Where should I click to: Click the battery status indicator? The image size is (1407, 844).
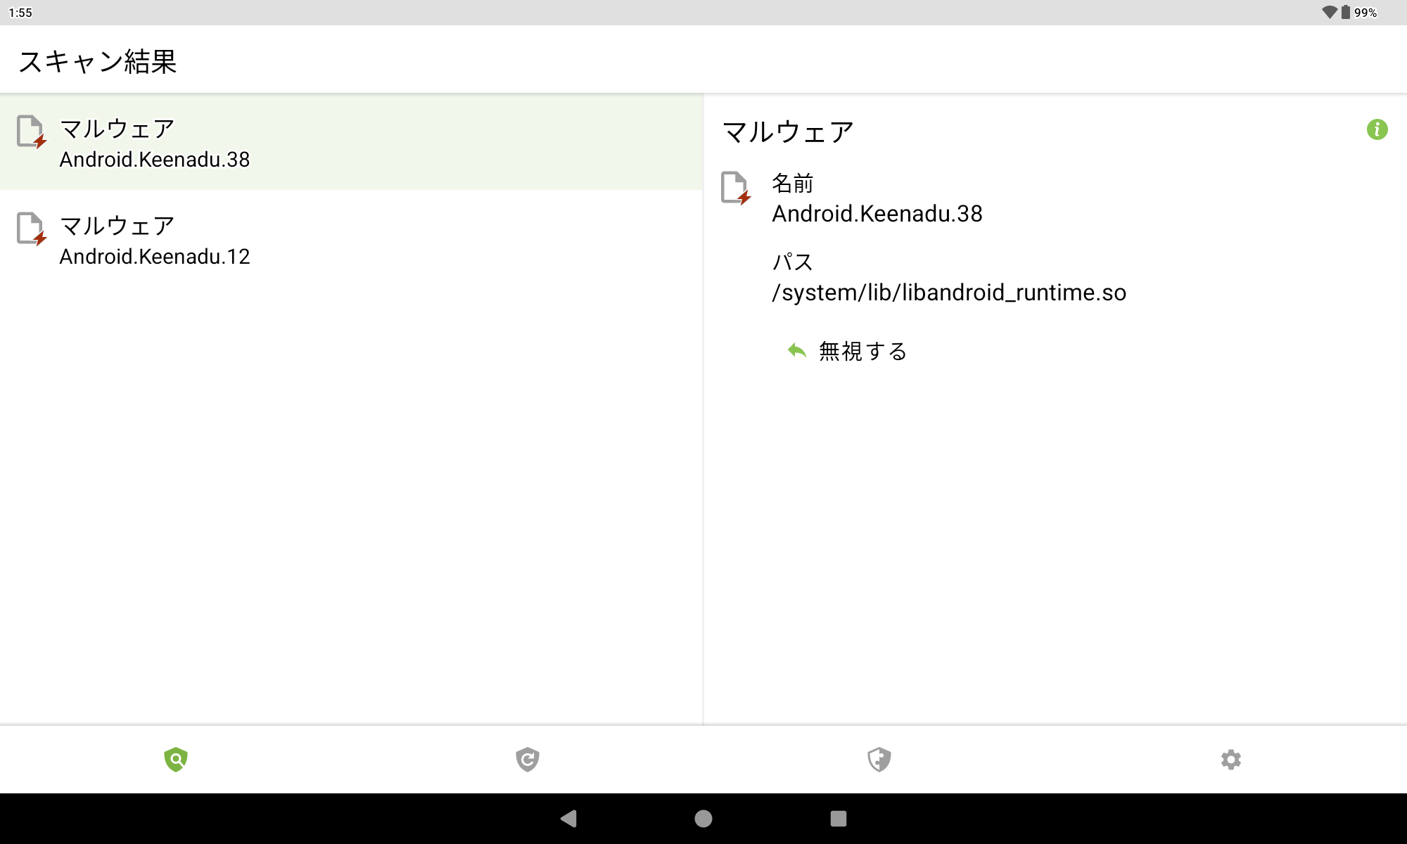pyautogui.click(x=1346, y=12)
